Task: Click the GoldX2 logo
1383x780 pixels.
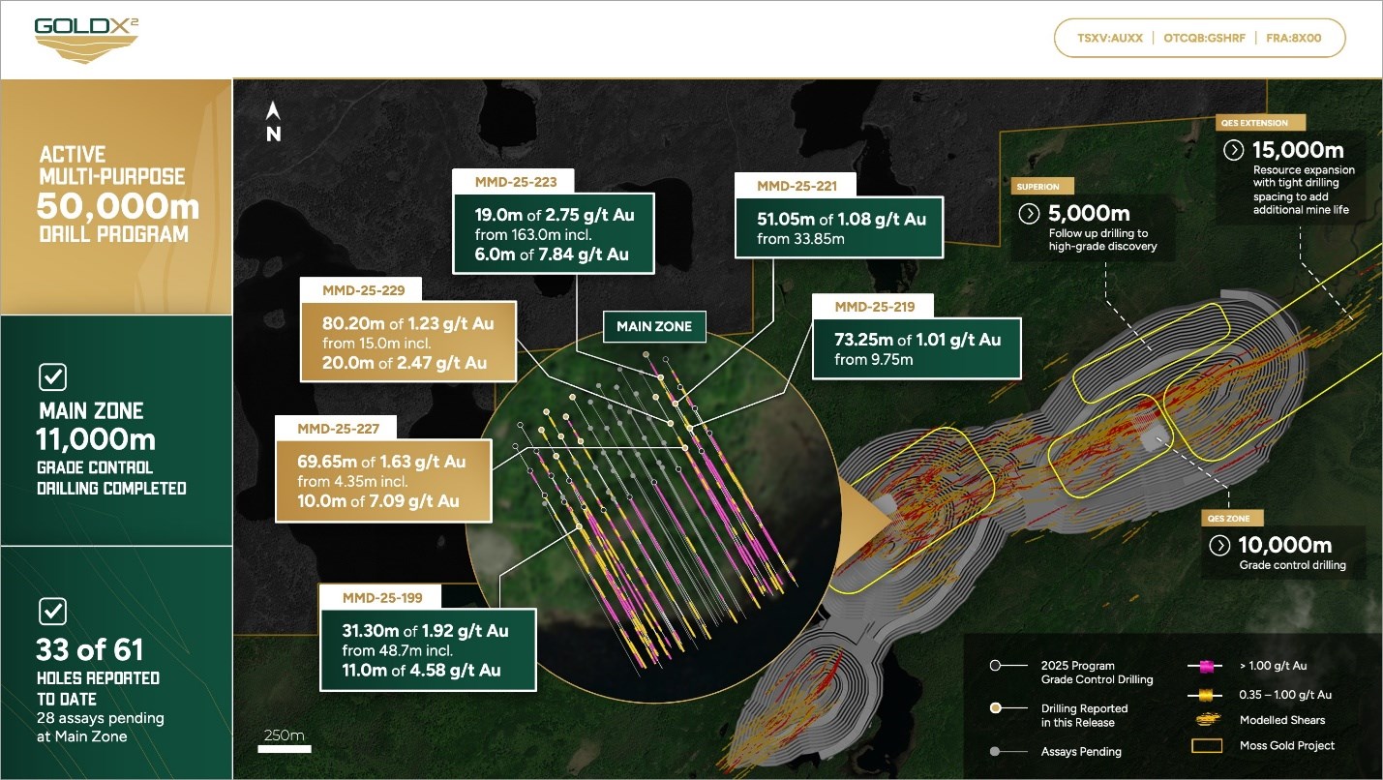Action: coord(86,39)
